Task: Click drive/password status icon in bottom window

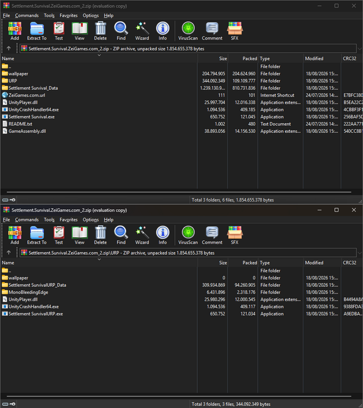Action: click(x=9, y=404)
